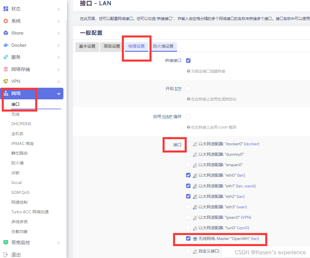This screenshot has width=310, height=258.
Task: Open the 防火墙设置 tab
Action: [x=163, y=46]
